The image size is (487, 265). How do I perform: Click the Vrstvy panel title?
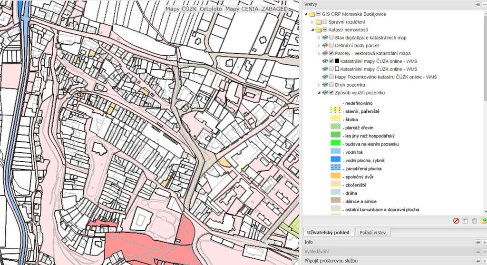pos(311,5)
